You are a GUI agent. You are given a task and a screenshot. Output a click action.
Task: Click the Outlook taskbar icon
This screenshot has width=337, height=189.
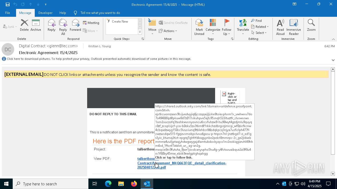tap(147, 184)
